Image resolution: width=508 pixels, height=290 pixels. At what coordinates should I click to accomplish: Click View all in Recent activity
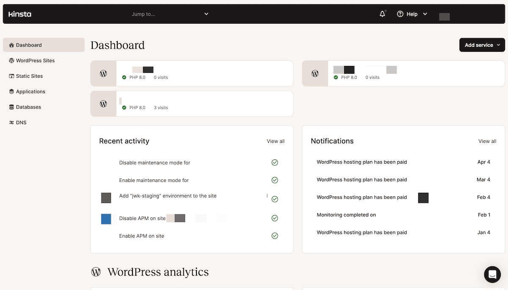point(275,141)
